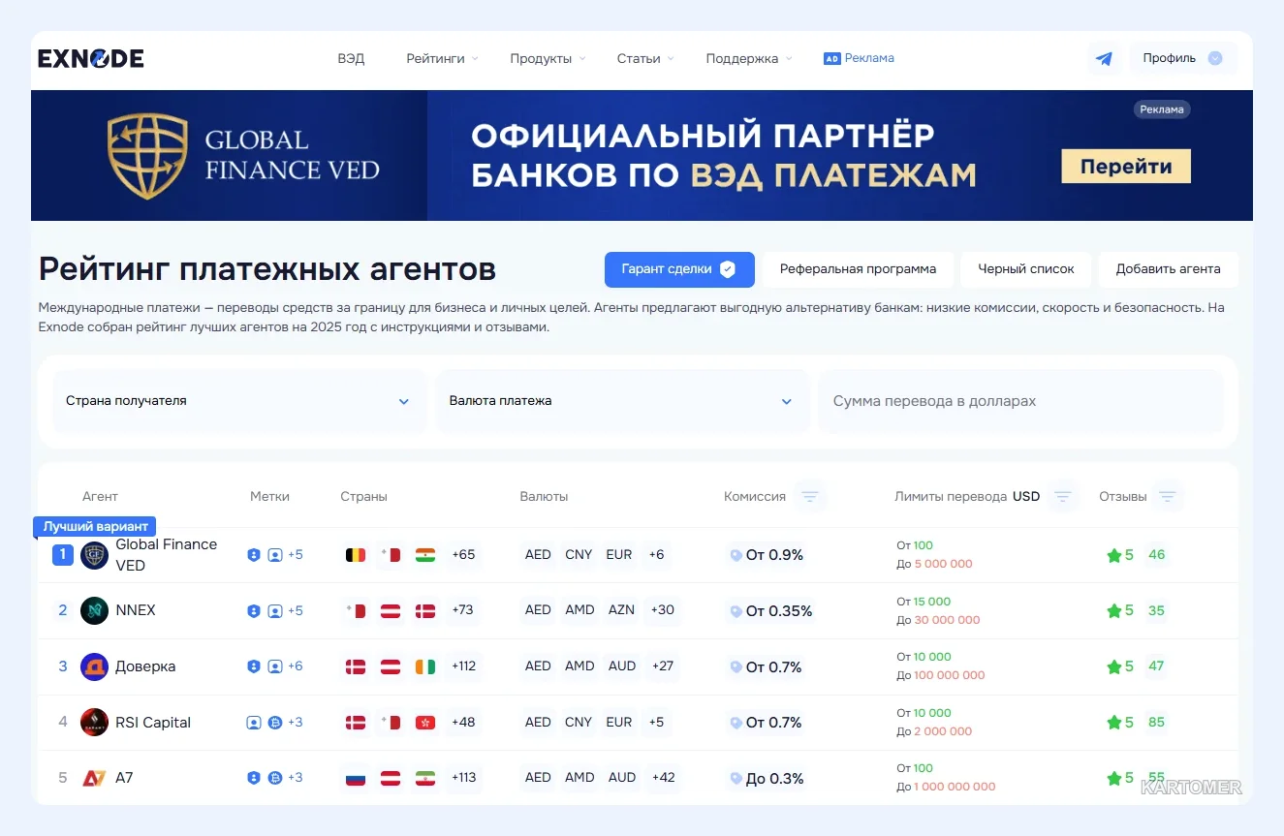The image size is (1284, 836).
Task: Expand +30 currencies for NNEX
Action: (x=663, y=610)
